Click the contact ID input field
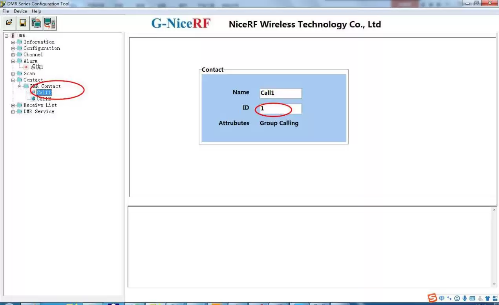Screen dimensions: 499x305 tap(280, 109)
